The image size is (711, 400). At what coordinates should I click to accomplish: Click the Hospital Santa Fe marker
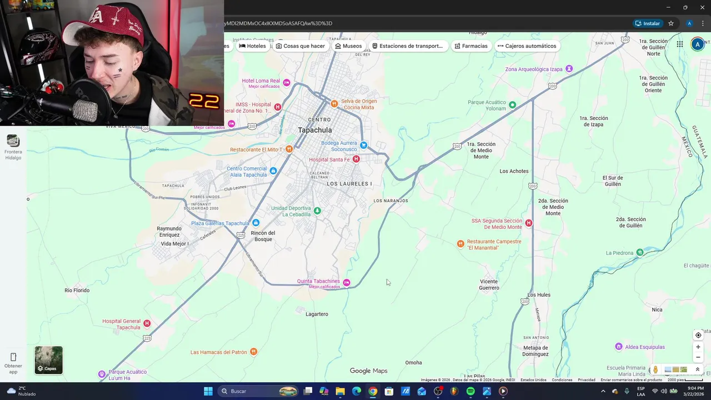pos(356,159)
